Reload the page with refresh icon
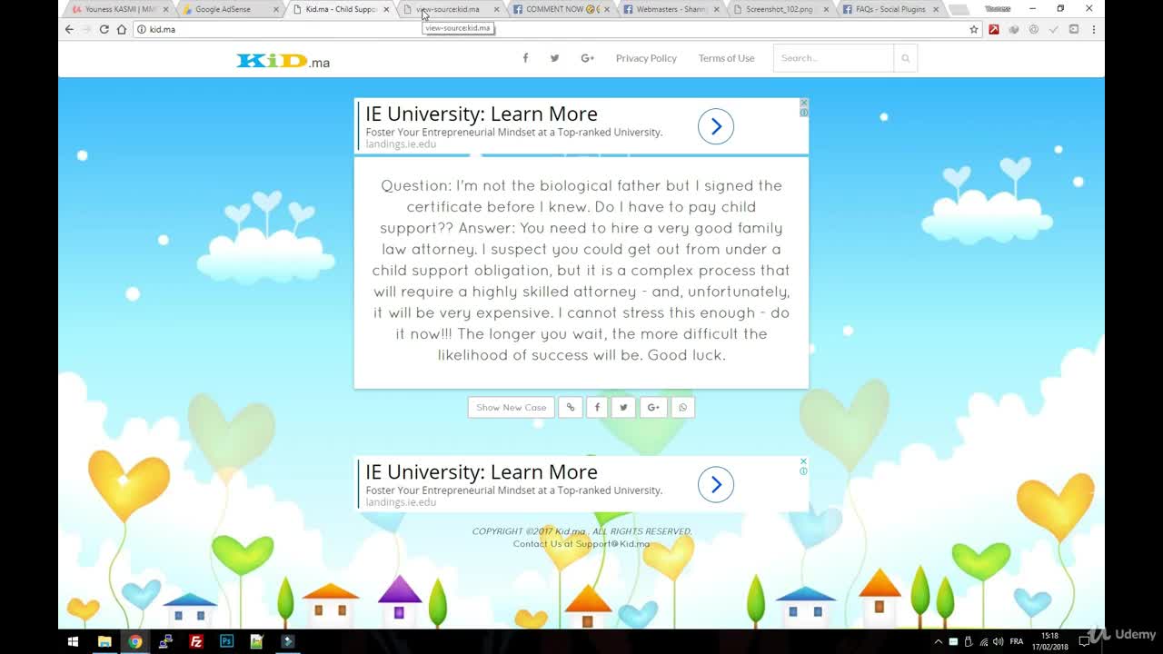 pyautogui.click(x=104, y=29)
